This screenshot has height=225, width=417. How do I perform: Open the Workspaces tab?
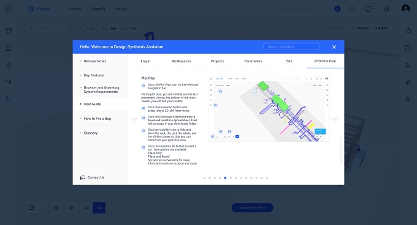[182, 61]
